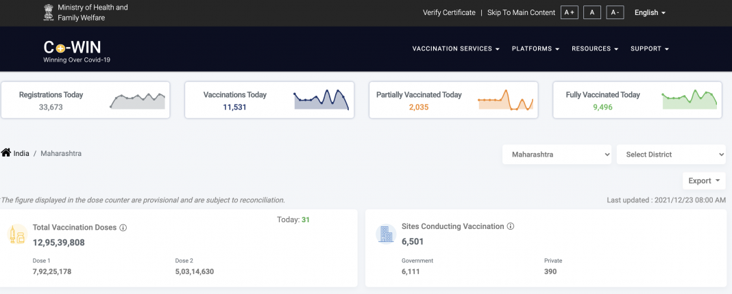Click info icon next to Total Vaccination Doses
Image resolution: width=732 pixels, height=294 pixels.
[123, 227]
